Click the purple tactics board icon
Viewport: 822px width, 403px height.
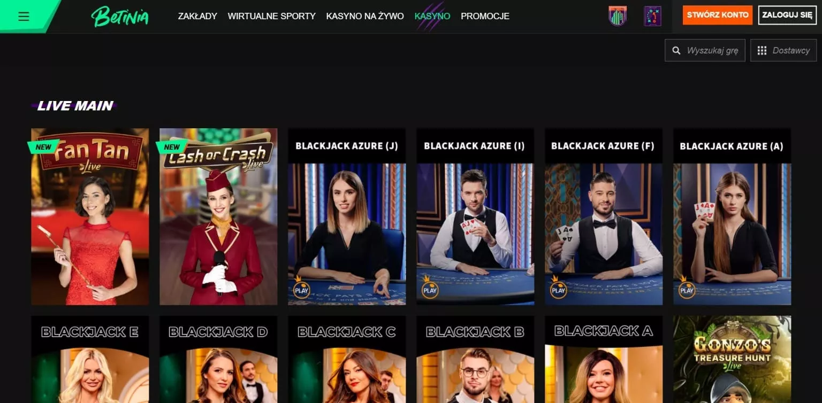coord(652,16)
